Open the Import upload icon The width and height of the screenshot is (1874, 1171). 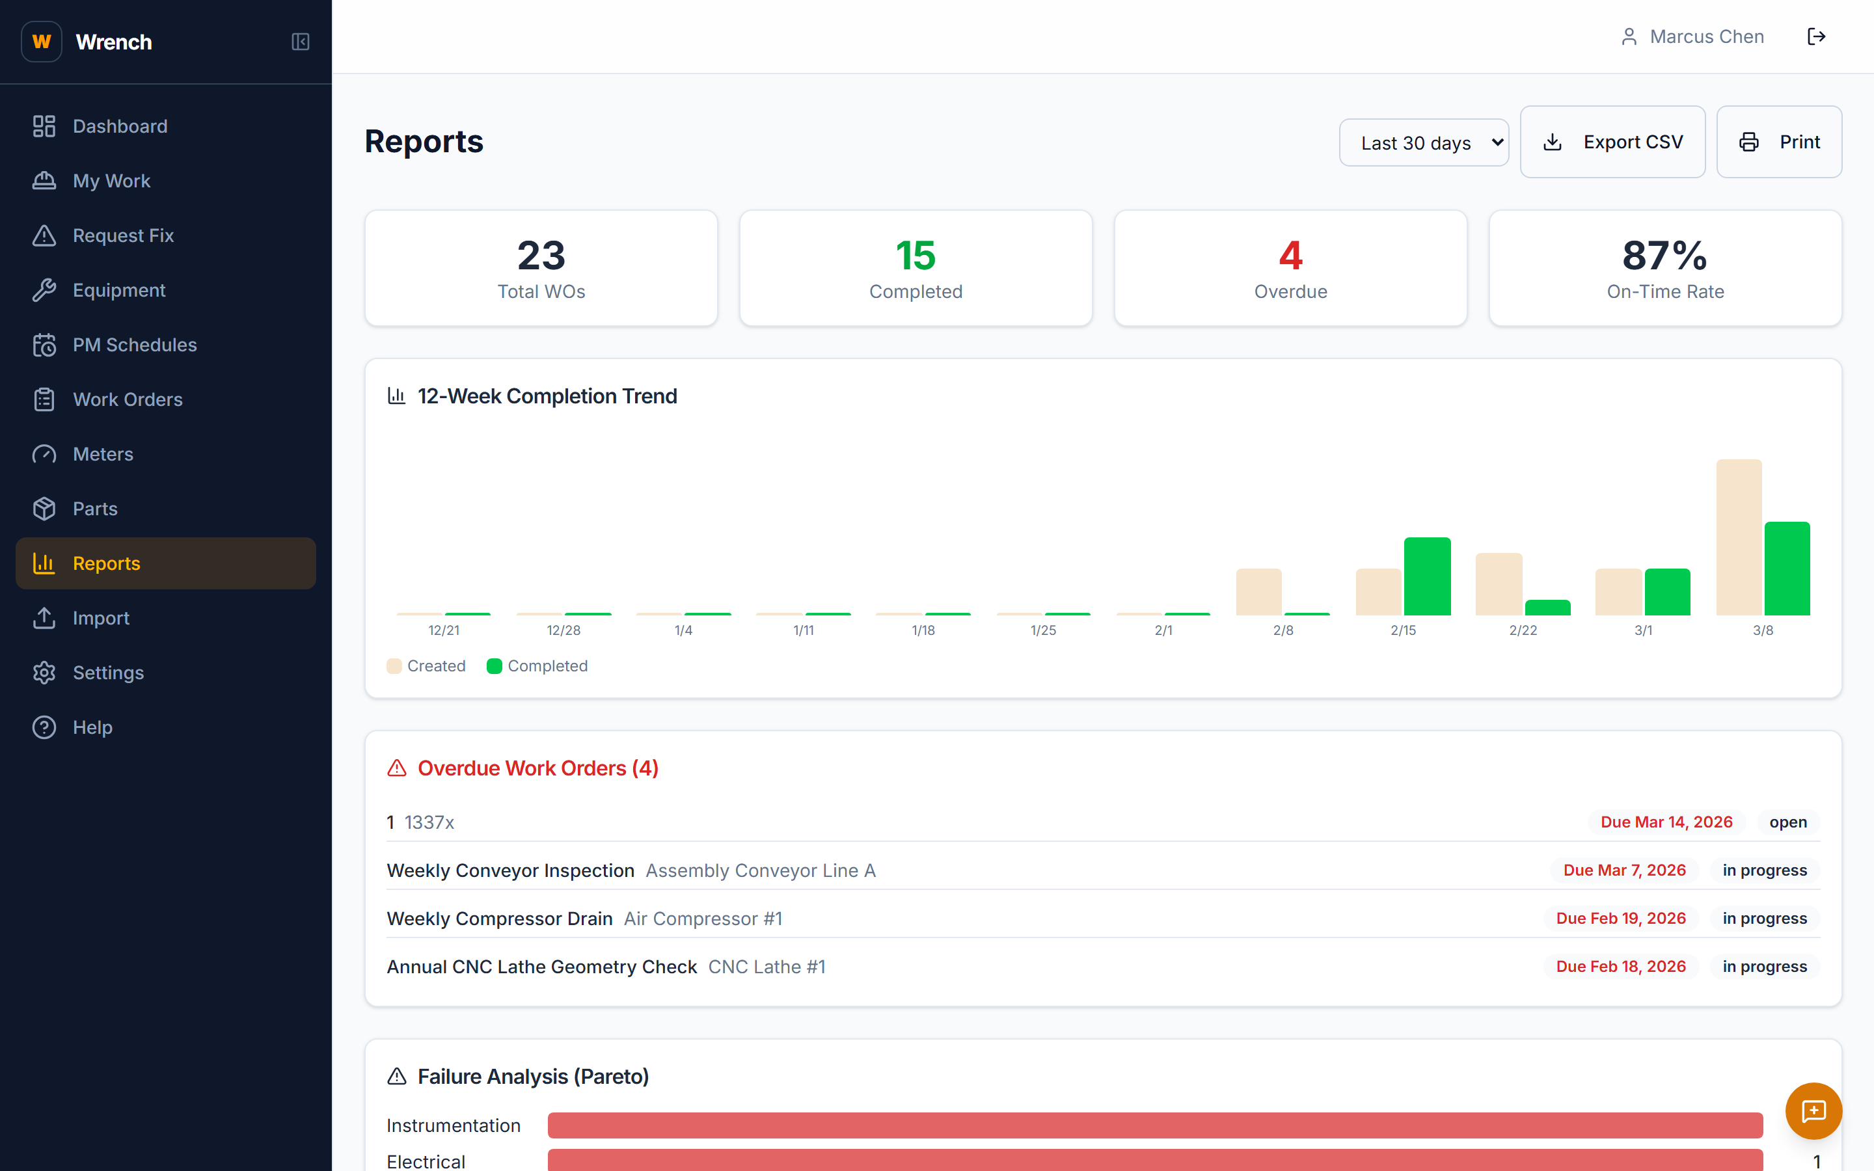[x=44, y=617]
